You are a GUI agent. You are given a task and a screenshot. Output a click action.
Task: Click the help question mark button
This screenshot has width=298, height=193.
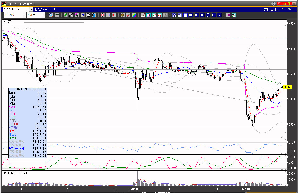coord(274,4)
